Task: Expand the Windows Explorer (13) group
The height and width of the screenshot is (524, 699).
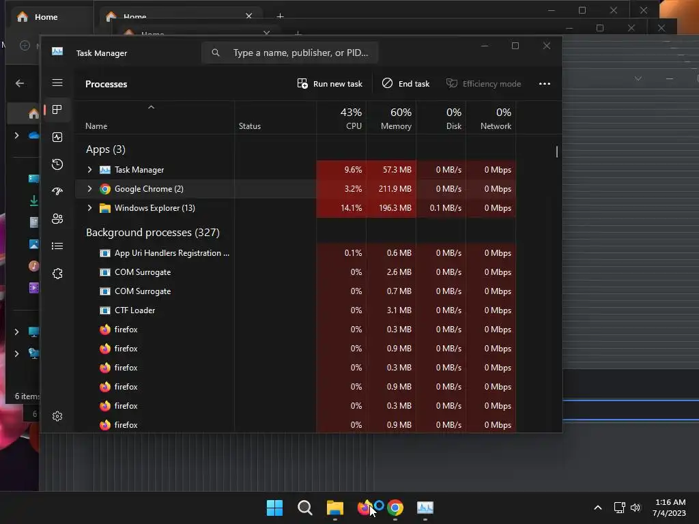Action: coord(89,208)
